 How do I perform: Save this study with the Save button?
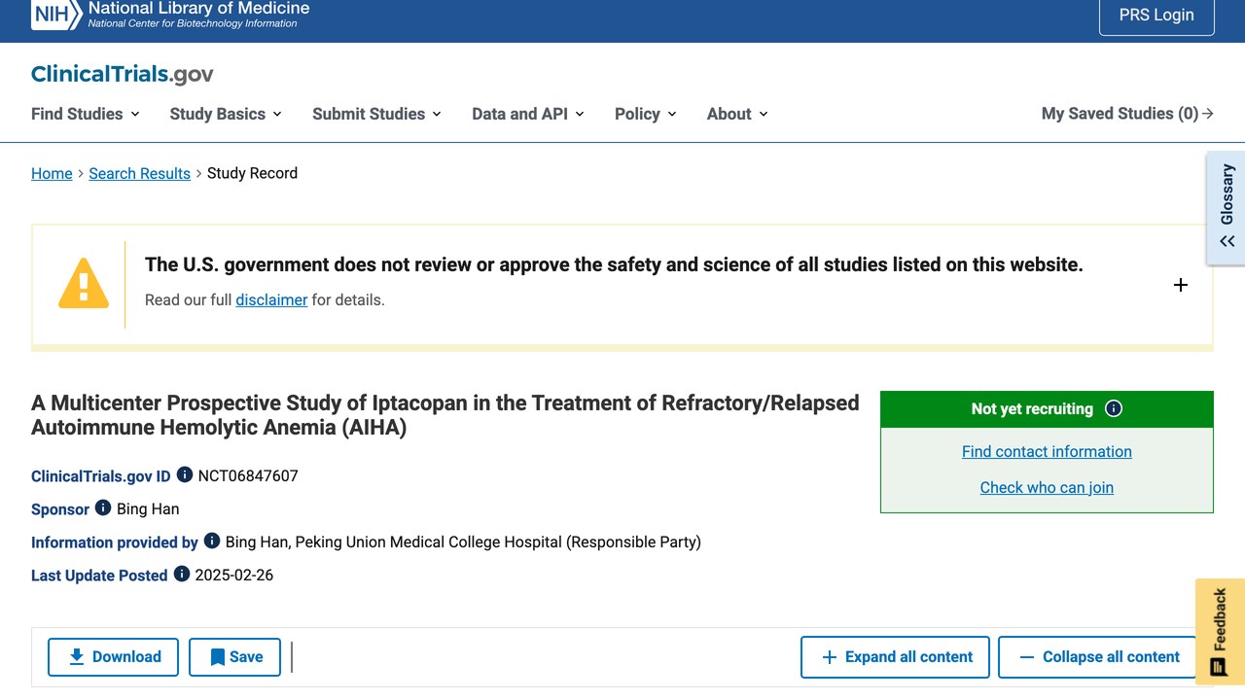click(234, 657)
